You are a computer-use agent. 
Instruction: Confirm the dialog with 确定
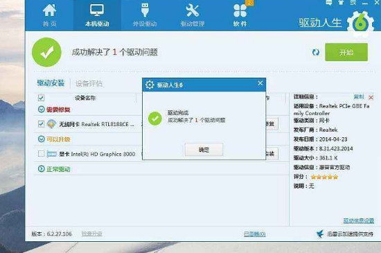coord(204,150)
